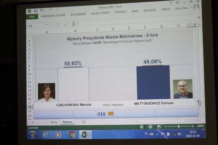Open Google Chrome from the taskbar

[x=72, y=134]
